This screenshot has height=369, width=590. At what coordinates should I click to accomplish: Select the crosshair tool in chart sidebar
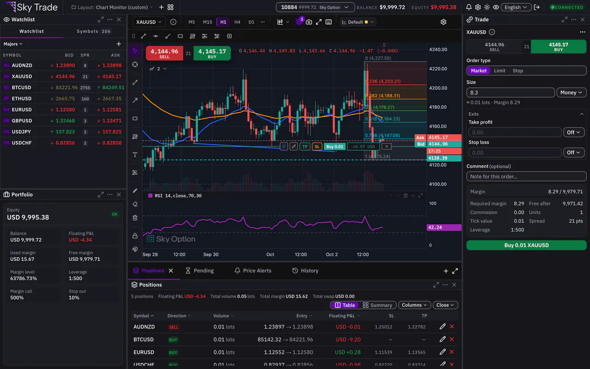pos(135,65)
